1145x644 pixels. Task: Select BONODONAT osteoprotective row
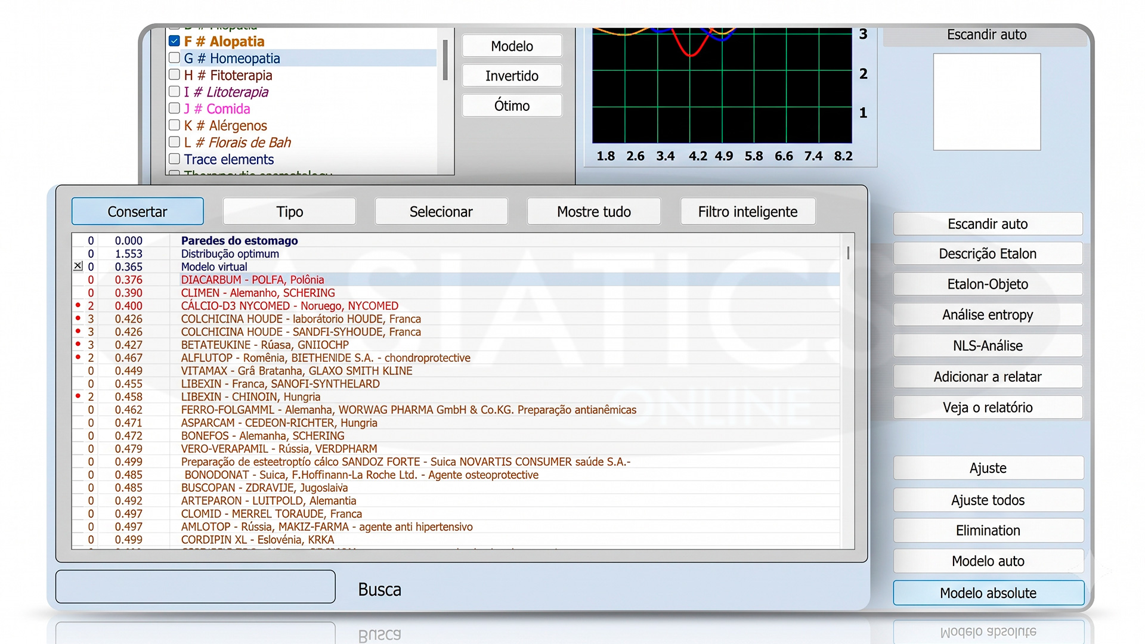tap(456, 475)
